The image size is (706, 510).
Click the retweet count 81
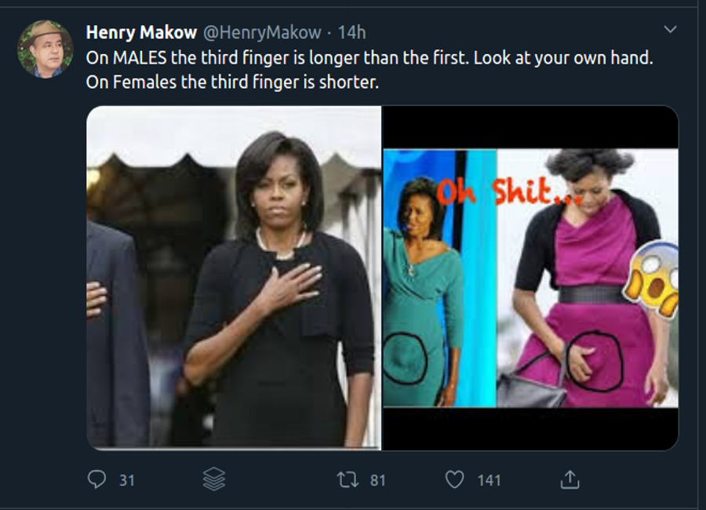coord(378,479)
